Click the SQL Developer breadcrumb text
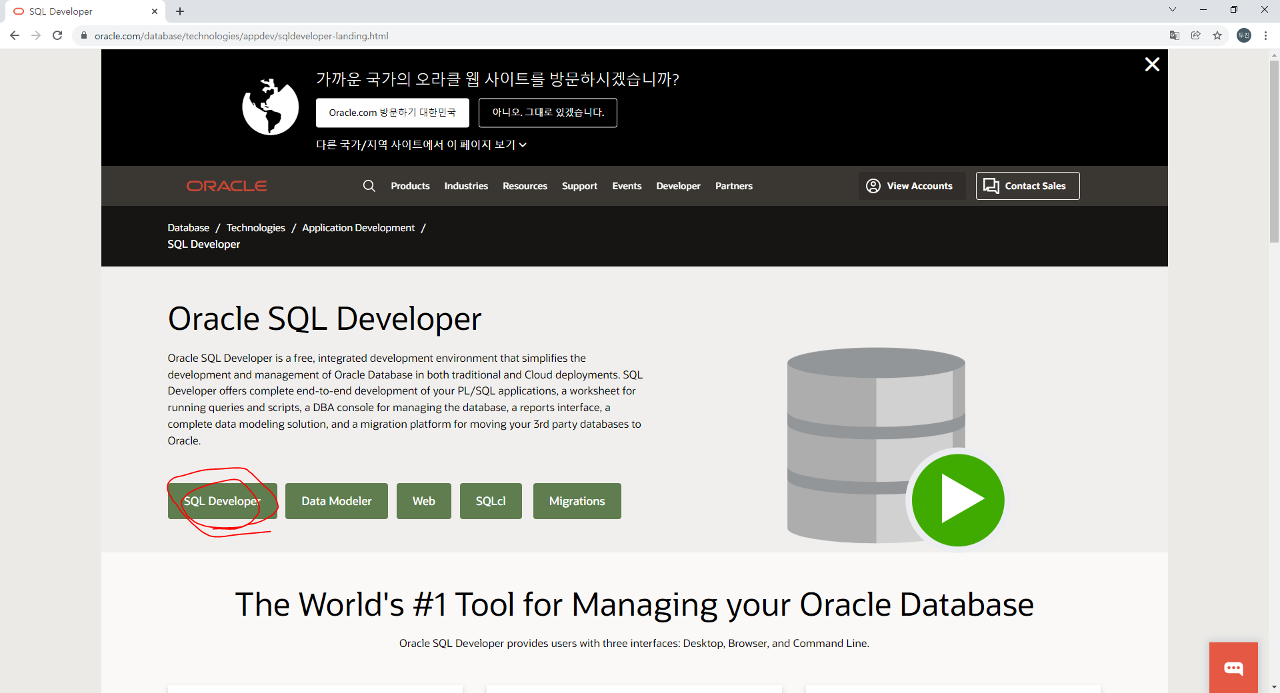 tap(204, 245)
